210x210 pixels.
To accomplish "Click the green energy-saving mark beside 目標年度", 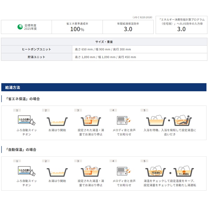I will click(x=20, y=27).
